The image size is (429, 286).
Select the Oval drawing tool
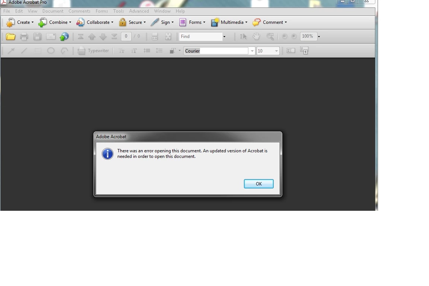click(x=51, y=51)
